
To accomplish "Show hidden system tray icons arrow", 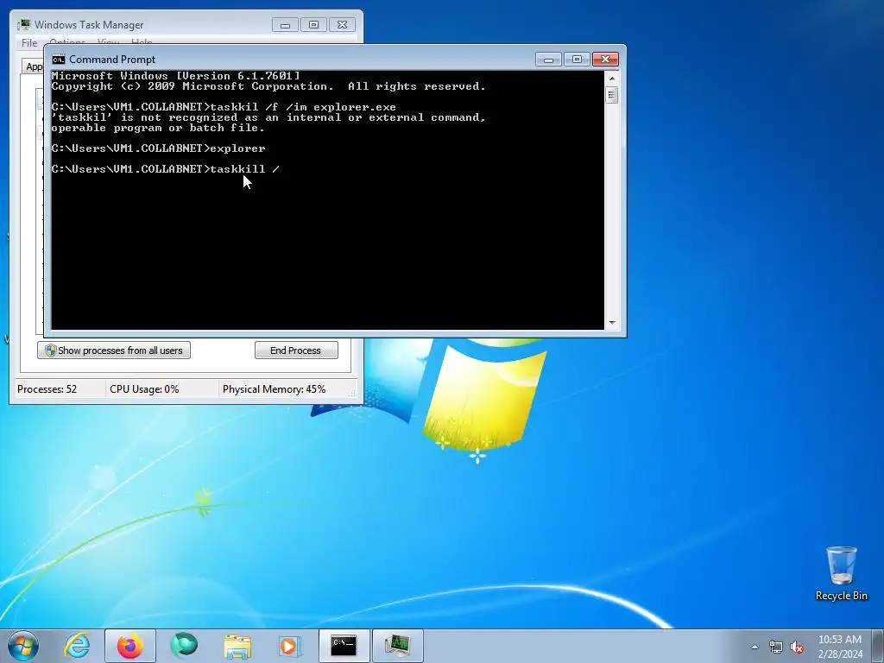I will click(x=755, y=647).
